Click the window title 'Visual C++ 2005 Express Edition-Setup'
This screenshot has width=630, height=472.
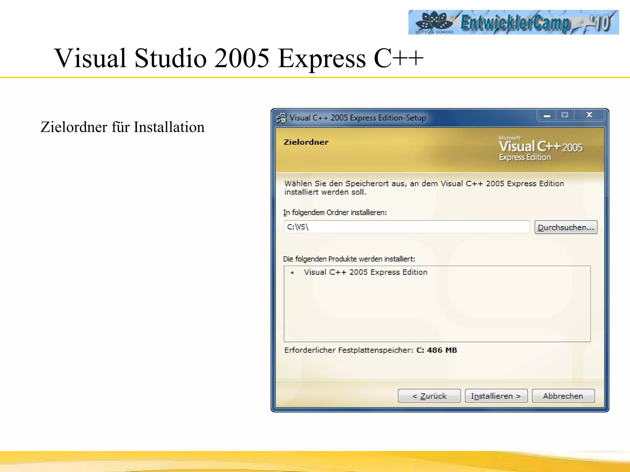click(x=357, y=118)
